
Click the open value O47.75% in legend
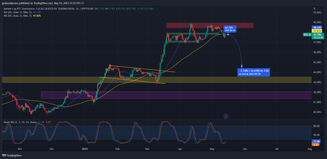[100, 9]
